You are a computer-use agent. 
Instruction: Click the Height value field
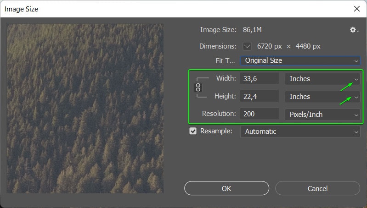click(x=259, y=97)
